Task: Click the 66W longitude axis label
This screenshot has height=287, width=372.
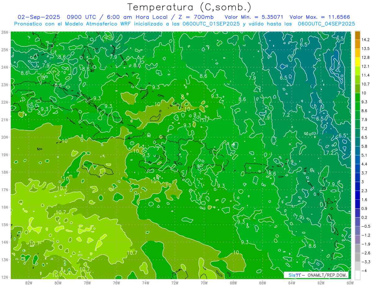Action: [x=263, y=283]
